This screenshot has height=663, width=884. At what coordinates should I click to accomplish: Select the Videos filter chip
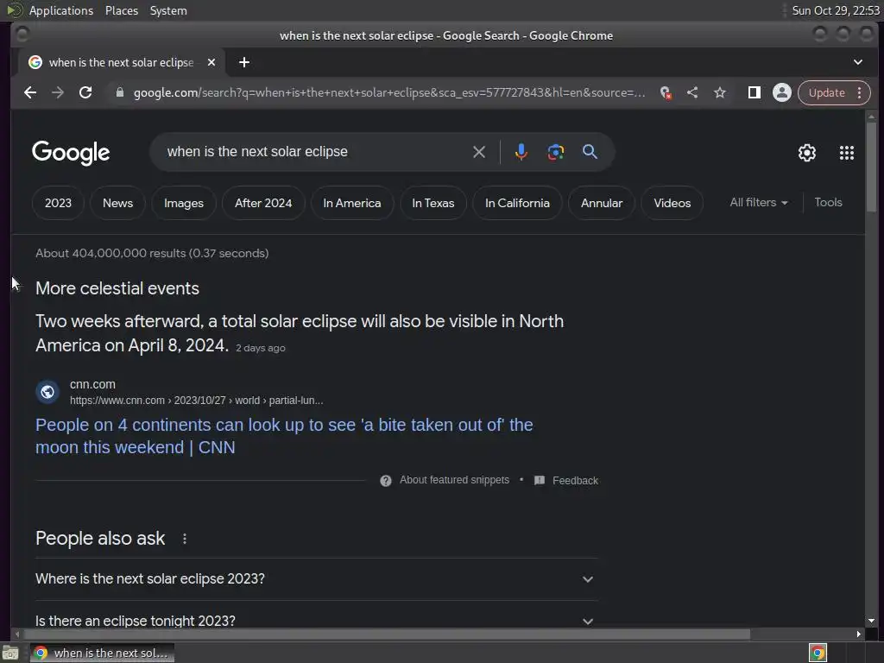[x=672, y=203]
